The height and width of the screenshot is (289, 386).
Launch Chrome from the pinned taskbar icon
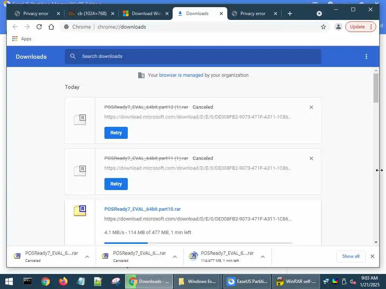[46, 281]
